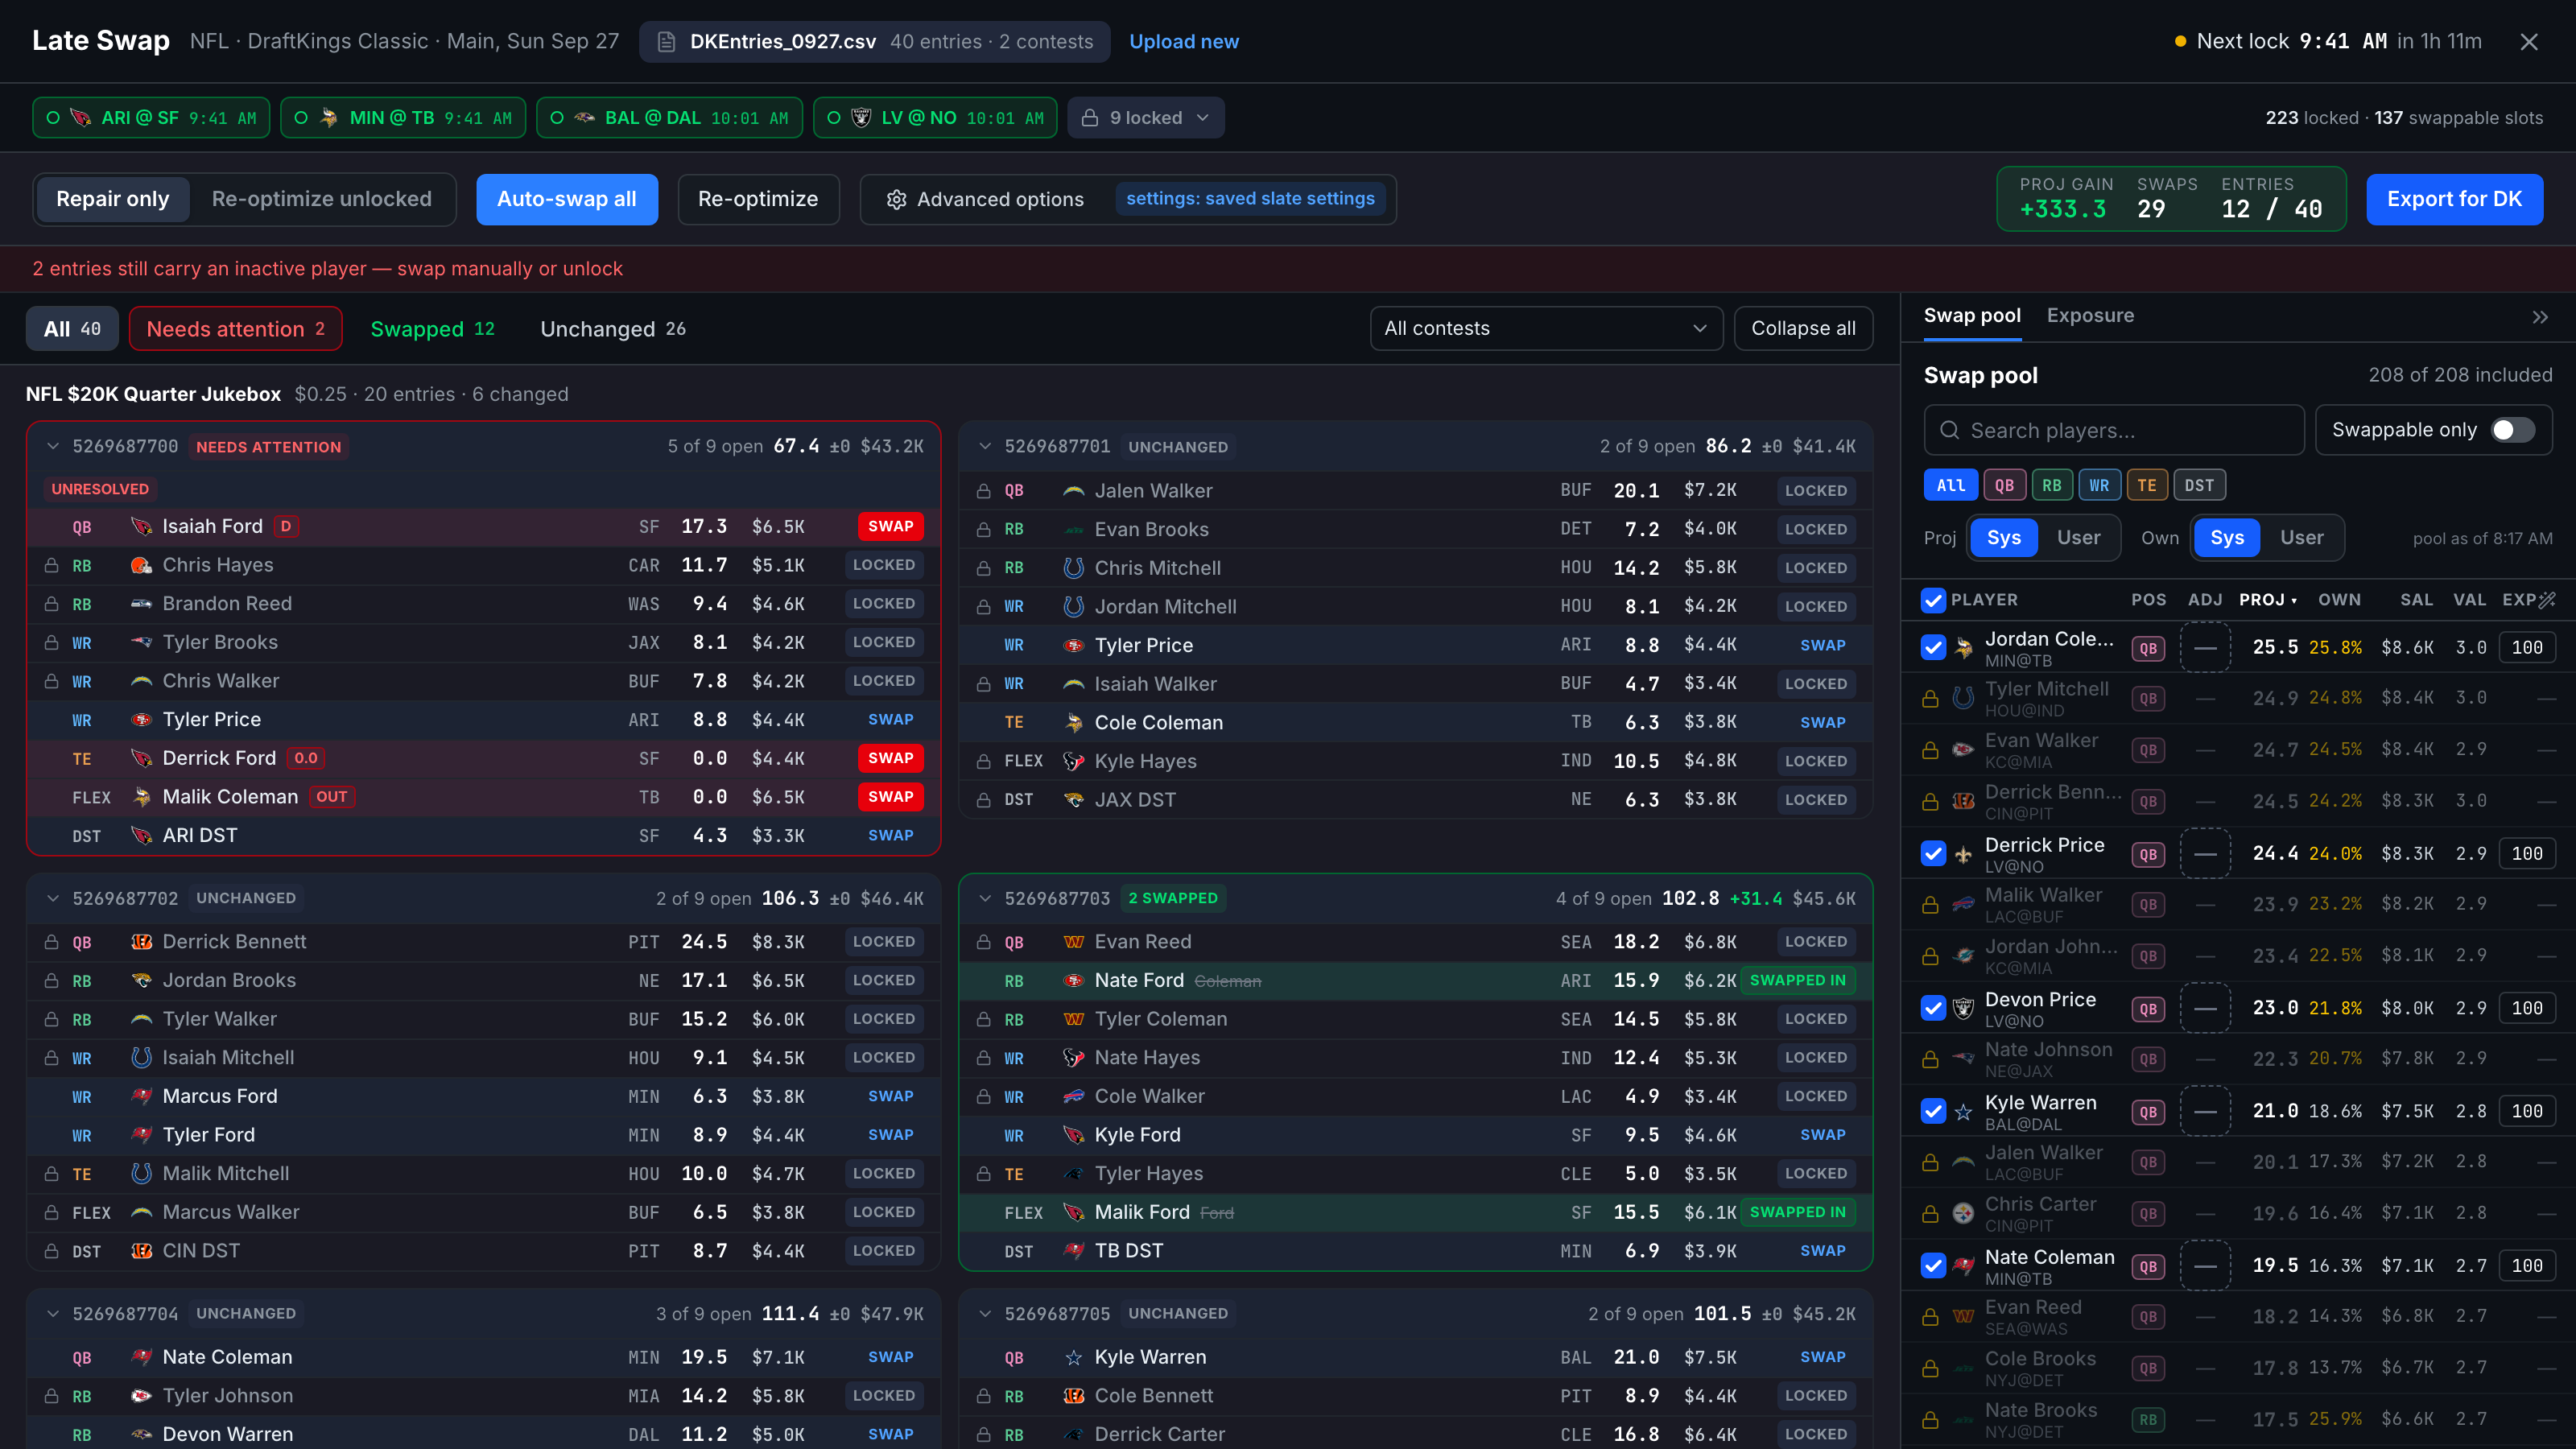2576x1449 pixels.
Task: Uncheck the Nate Coleman pool checkbox
Action: (x=1933, y=1266)
